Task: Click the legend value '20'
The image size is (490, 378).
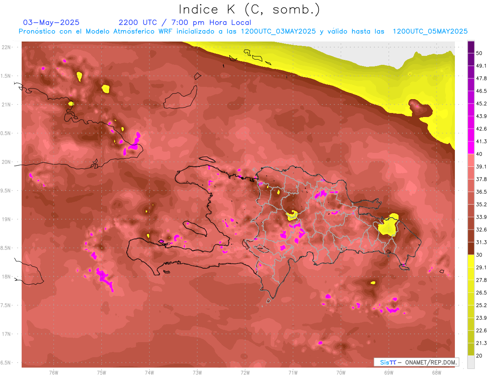Action: pos(479,356)
